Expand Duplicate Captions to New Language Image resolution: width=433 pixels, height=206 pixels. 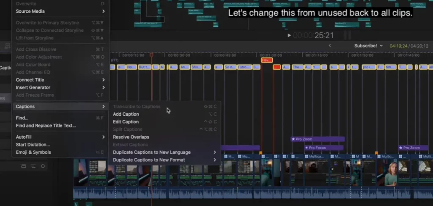(x=151, y=152)
